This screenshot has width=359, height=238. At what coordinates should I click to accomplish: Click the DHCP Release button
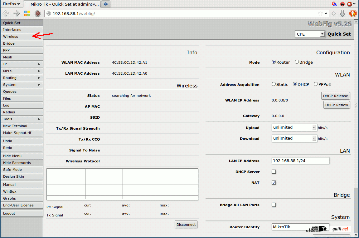335,96
